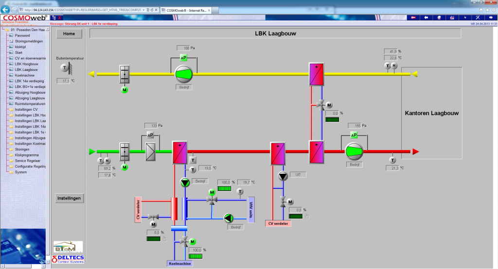Click the white back arrow in COSMOweb toolbar
498x269 pixels.
click(426, 17)
